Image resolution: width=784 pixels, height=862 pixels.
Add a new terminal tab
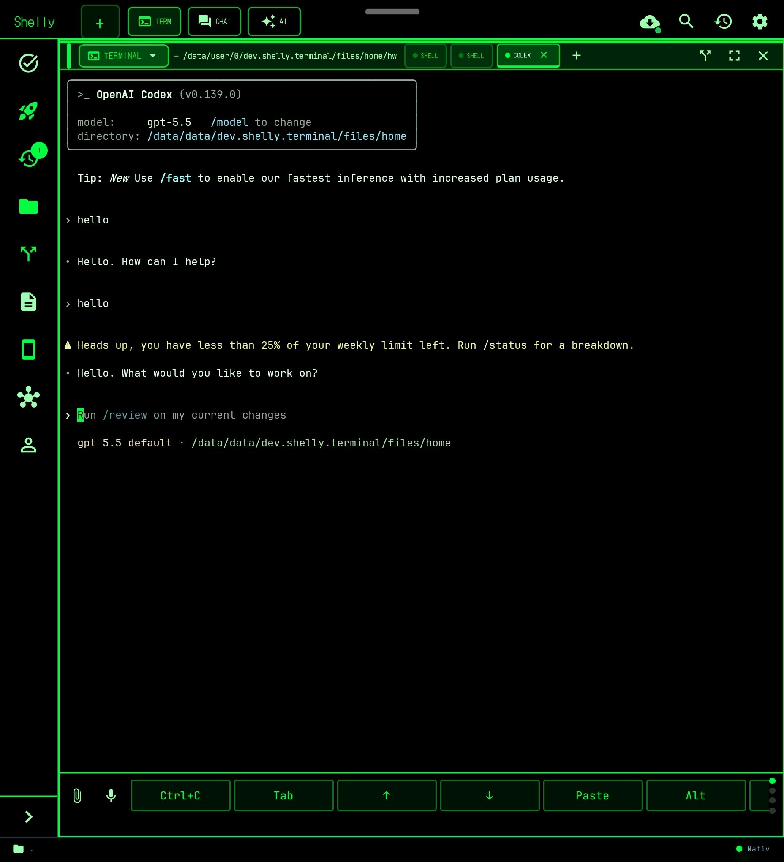point(577,56)
